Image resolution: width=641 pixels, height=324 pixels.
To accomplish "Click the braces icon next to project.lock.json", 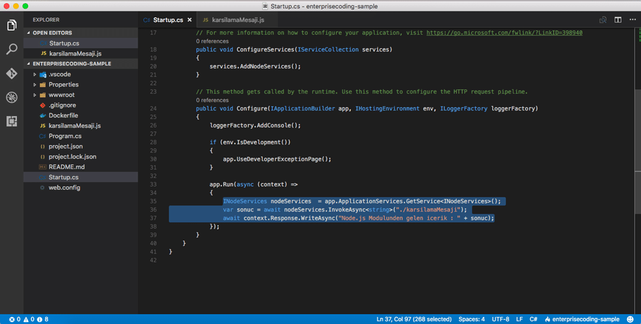I will [x=43, y=157].
